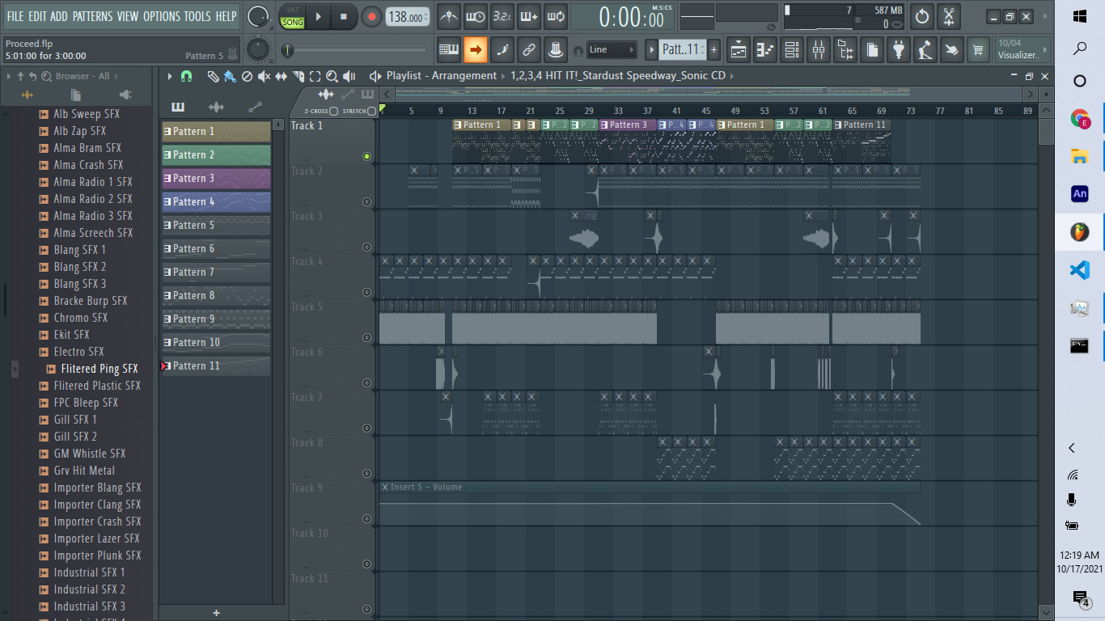Image resolution: width=1105 pixels, height=621 pixels.
Task: Enable the STRETCH checkbox
Action: click(x=372, y=111)
